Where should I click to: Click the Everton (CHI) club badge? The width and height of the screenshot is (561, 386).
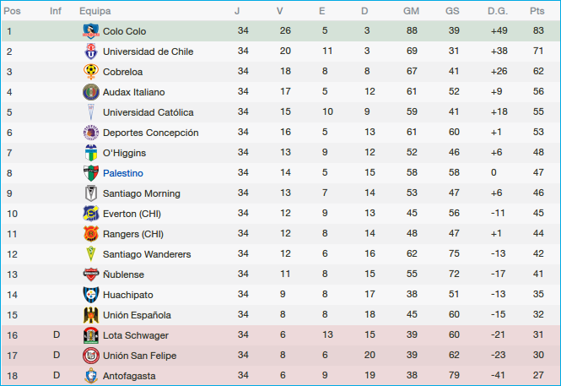pos(90,214)
